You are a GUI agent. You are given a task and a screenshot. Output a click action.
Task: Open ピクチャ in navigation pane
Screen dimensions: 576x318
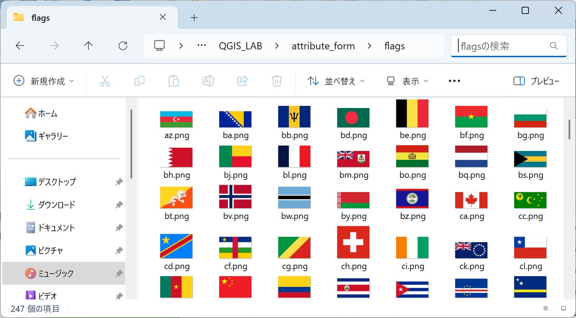44,250
